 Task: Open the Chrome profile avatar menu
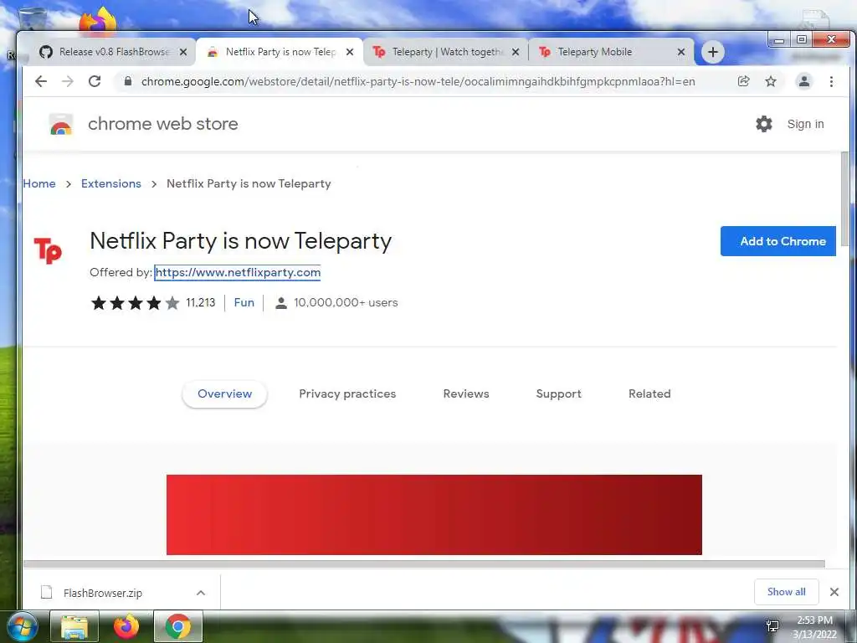(804, 81)
